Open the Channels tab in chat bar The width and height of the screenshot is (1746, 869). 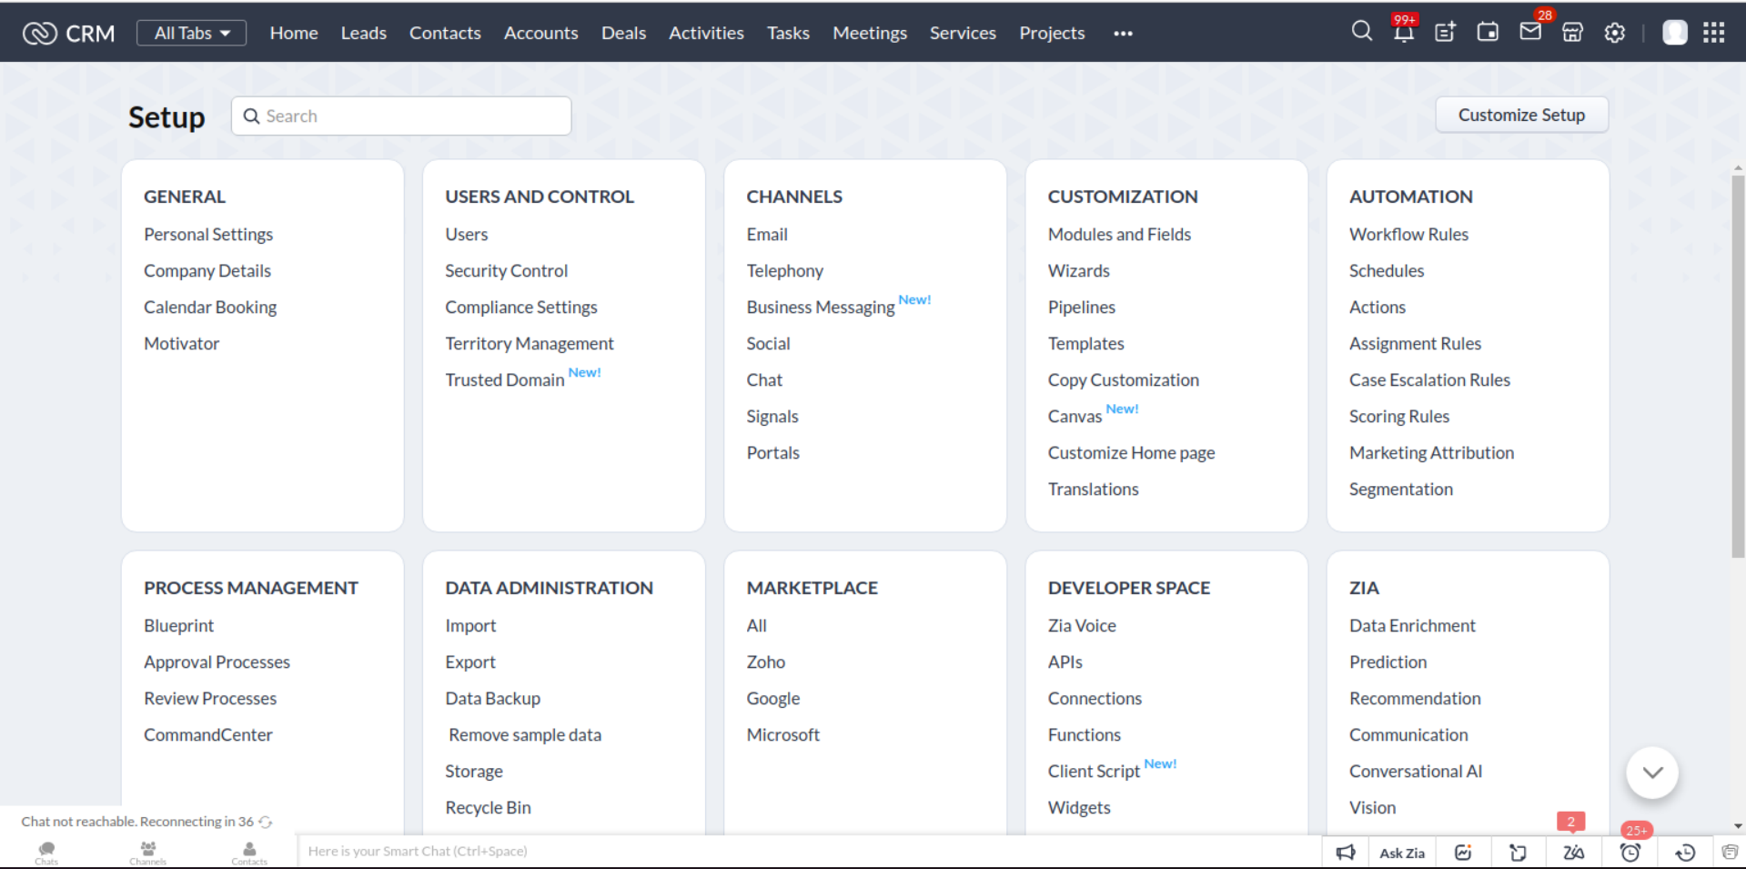[x=147, y=852]
